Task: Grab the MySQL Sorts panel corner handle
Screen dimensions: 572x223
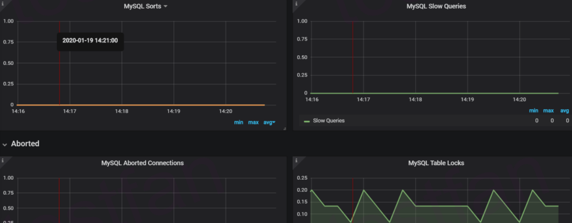Action: [284, 129]
